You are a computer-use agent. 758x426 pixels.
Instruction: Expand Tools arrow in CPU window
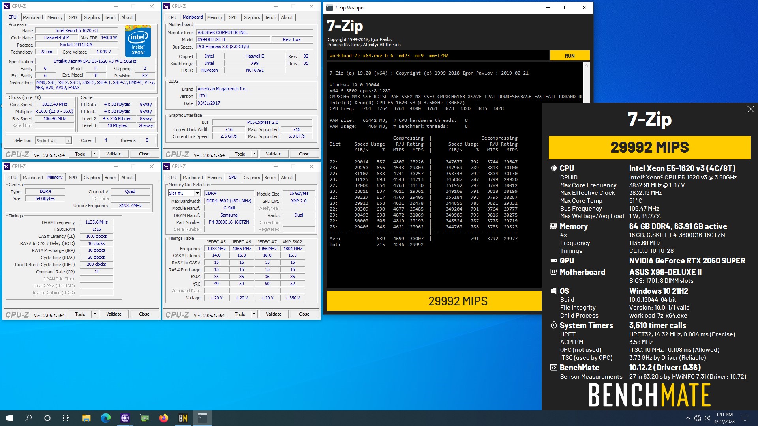pyautogui.click(x=94, y=154)
